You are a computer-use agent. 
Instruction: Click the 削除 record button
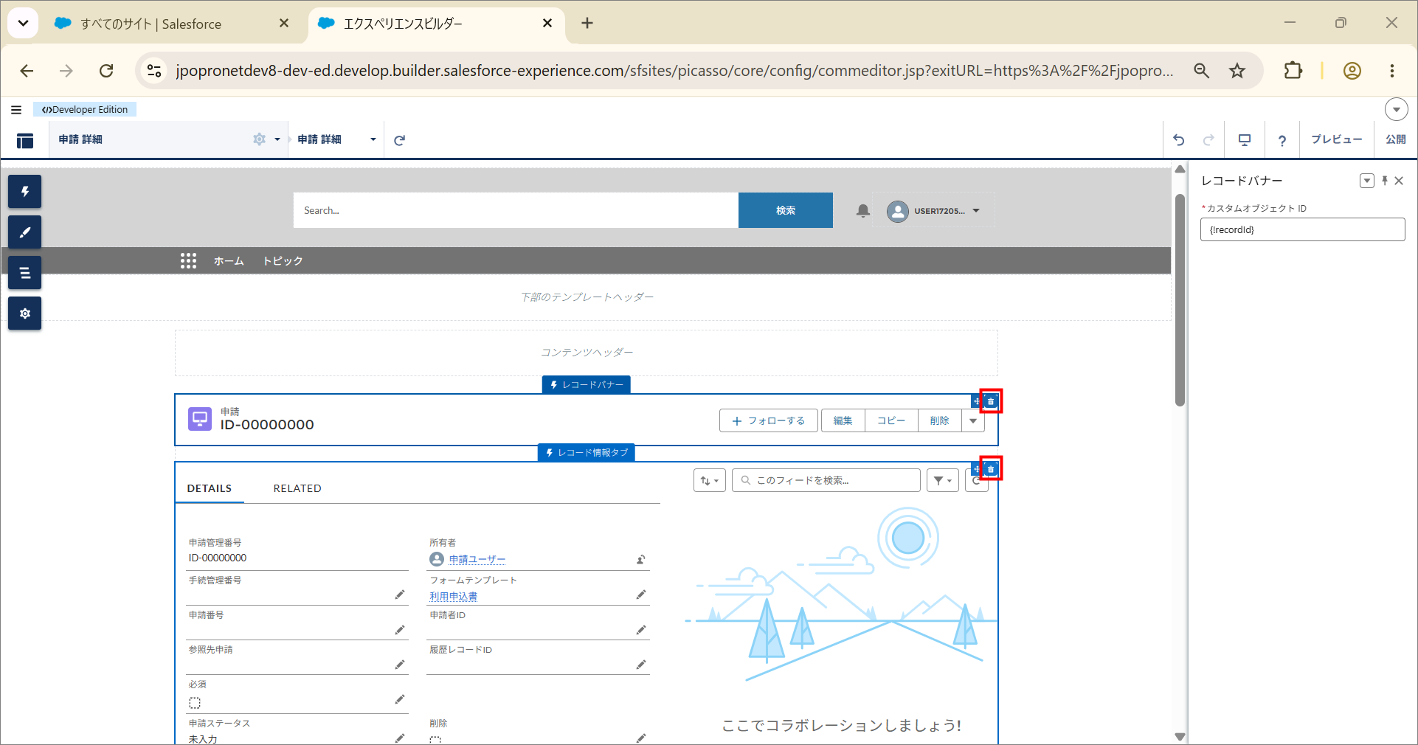click(x=939, y=421)
